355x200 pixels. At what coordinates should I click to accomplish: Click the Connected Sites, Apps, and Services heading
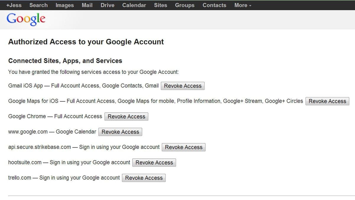coord(65,61)
